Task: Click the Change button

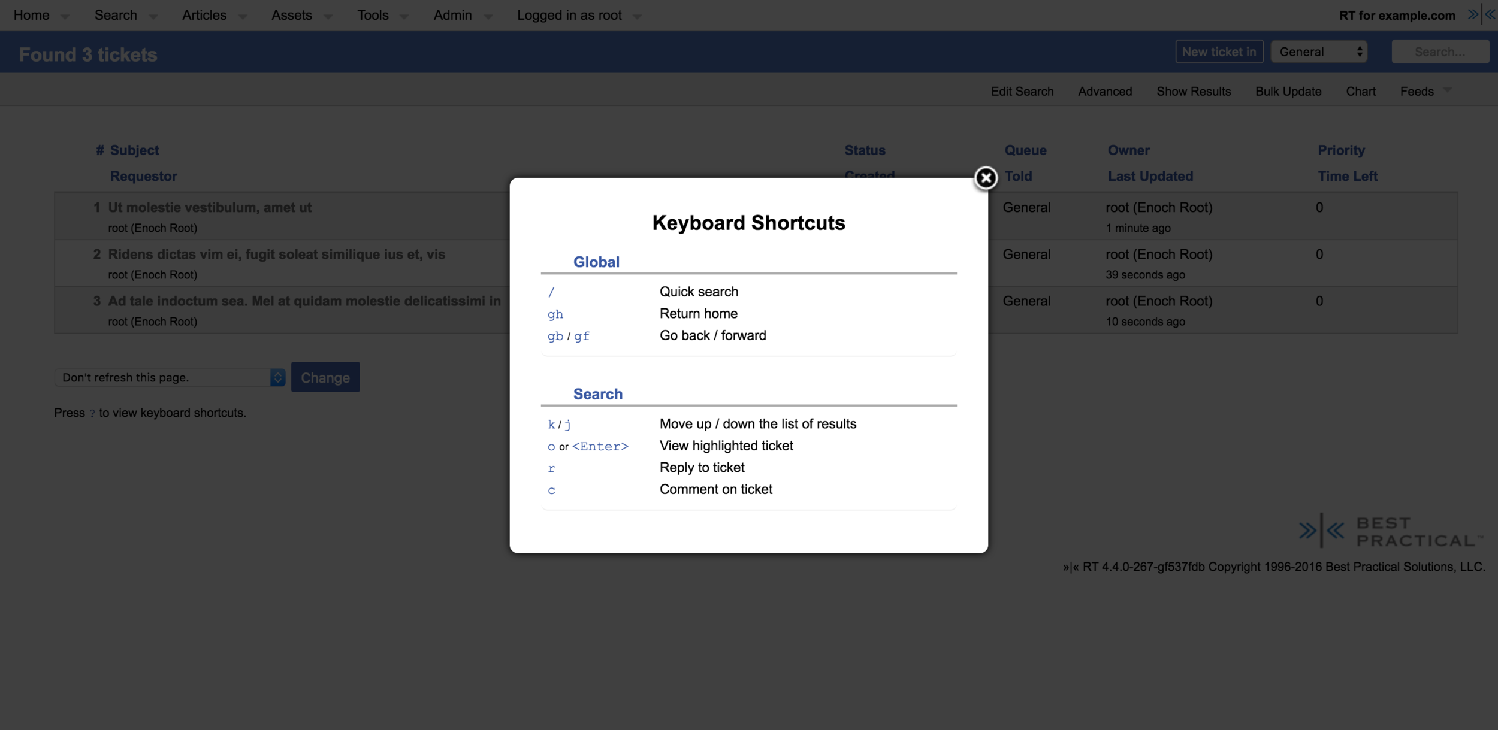Action: [x=325, y=377]
